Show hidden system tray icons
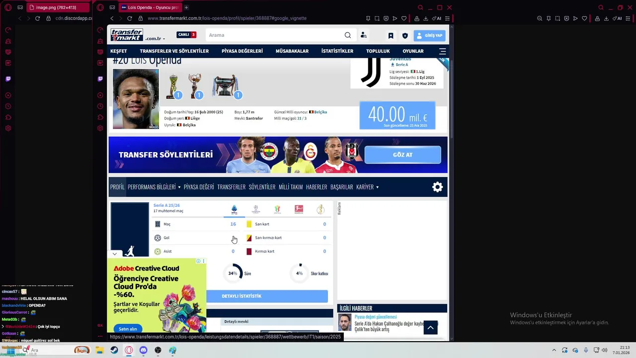The image size is (636, 358). (x=554, y=350)
